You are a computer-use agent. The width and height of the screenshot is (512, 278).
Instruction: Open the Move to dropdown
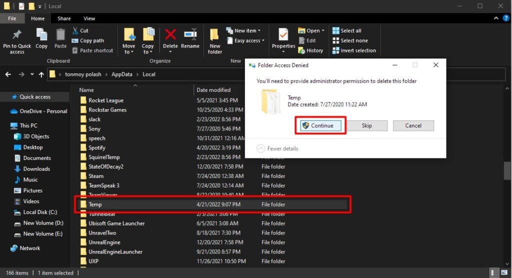tap(129, 41)
